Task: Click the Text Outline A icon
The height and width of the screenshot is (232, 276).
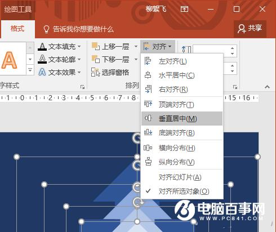Action: tap(42, 59)
